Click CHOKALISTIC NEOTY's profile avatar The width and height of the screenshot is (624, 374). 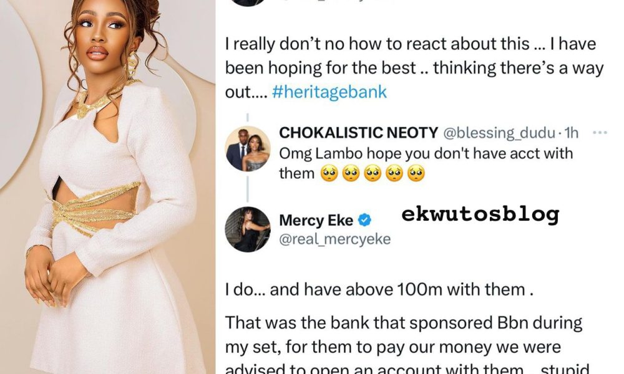[247, 149]
